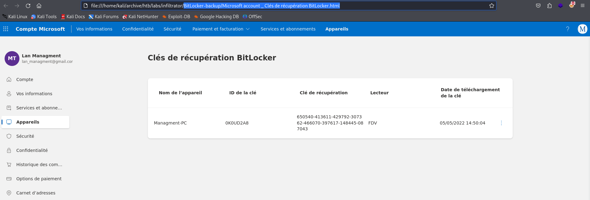Open Kali Forums bookmark
Viewport: 590px width, 200px height.
point(104,17)
